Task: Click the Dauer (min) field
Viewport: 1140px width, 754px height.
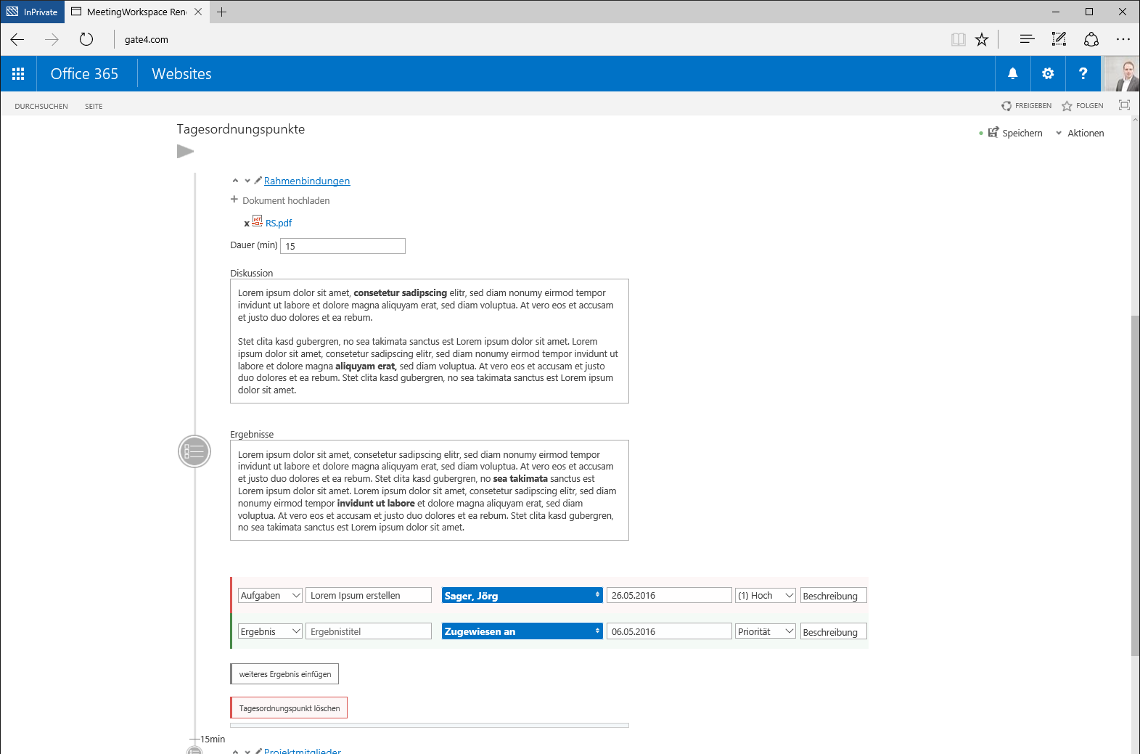Action: (x=343, y=246)
